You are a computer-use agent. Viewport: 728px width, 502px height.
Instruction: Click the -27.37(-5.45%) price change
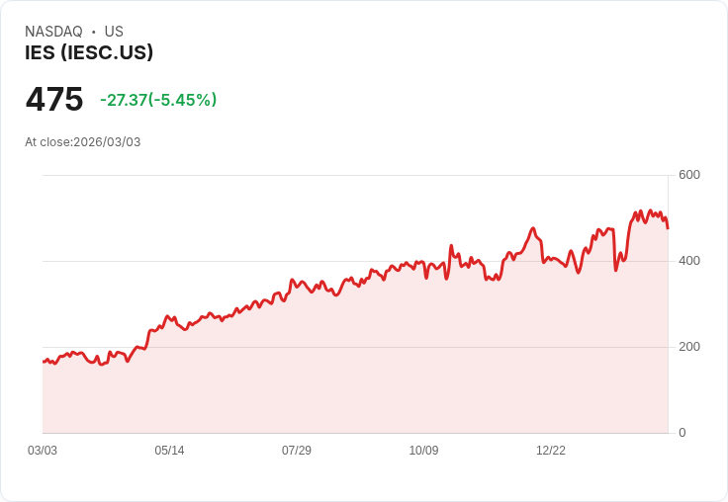tap(158, 100)
